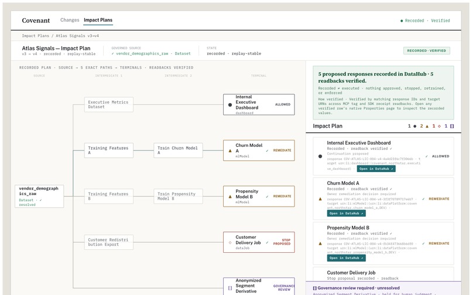Select the Training Features B node

[x=109, y=196]
